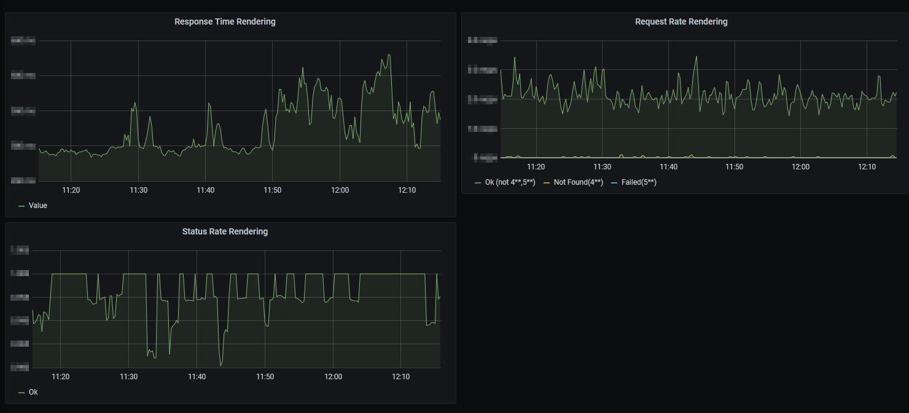Open the Request Rate Rendering panel title menu

tap(681, 21)
